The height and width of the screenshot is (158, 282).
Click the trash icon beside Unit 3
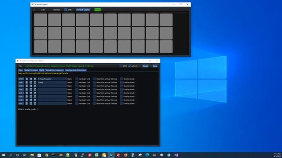[x=27, y=90]
